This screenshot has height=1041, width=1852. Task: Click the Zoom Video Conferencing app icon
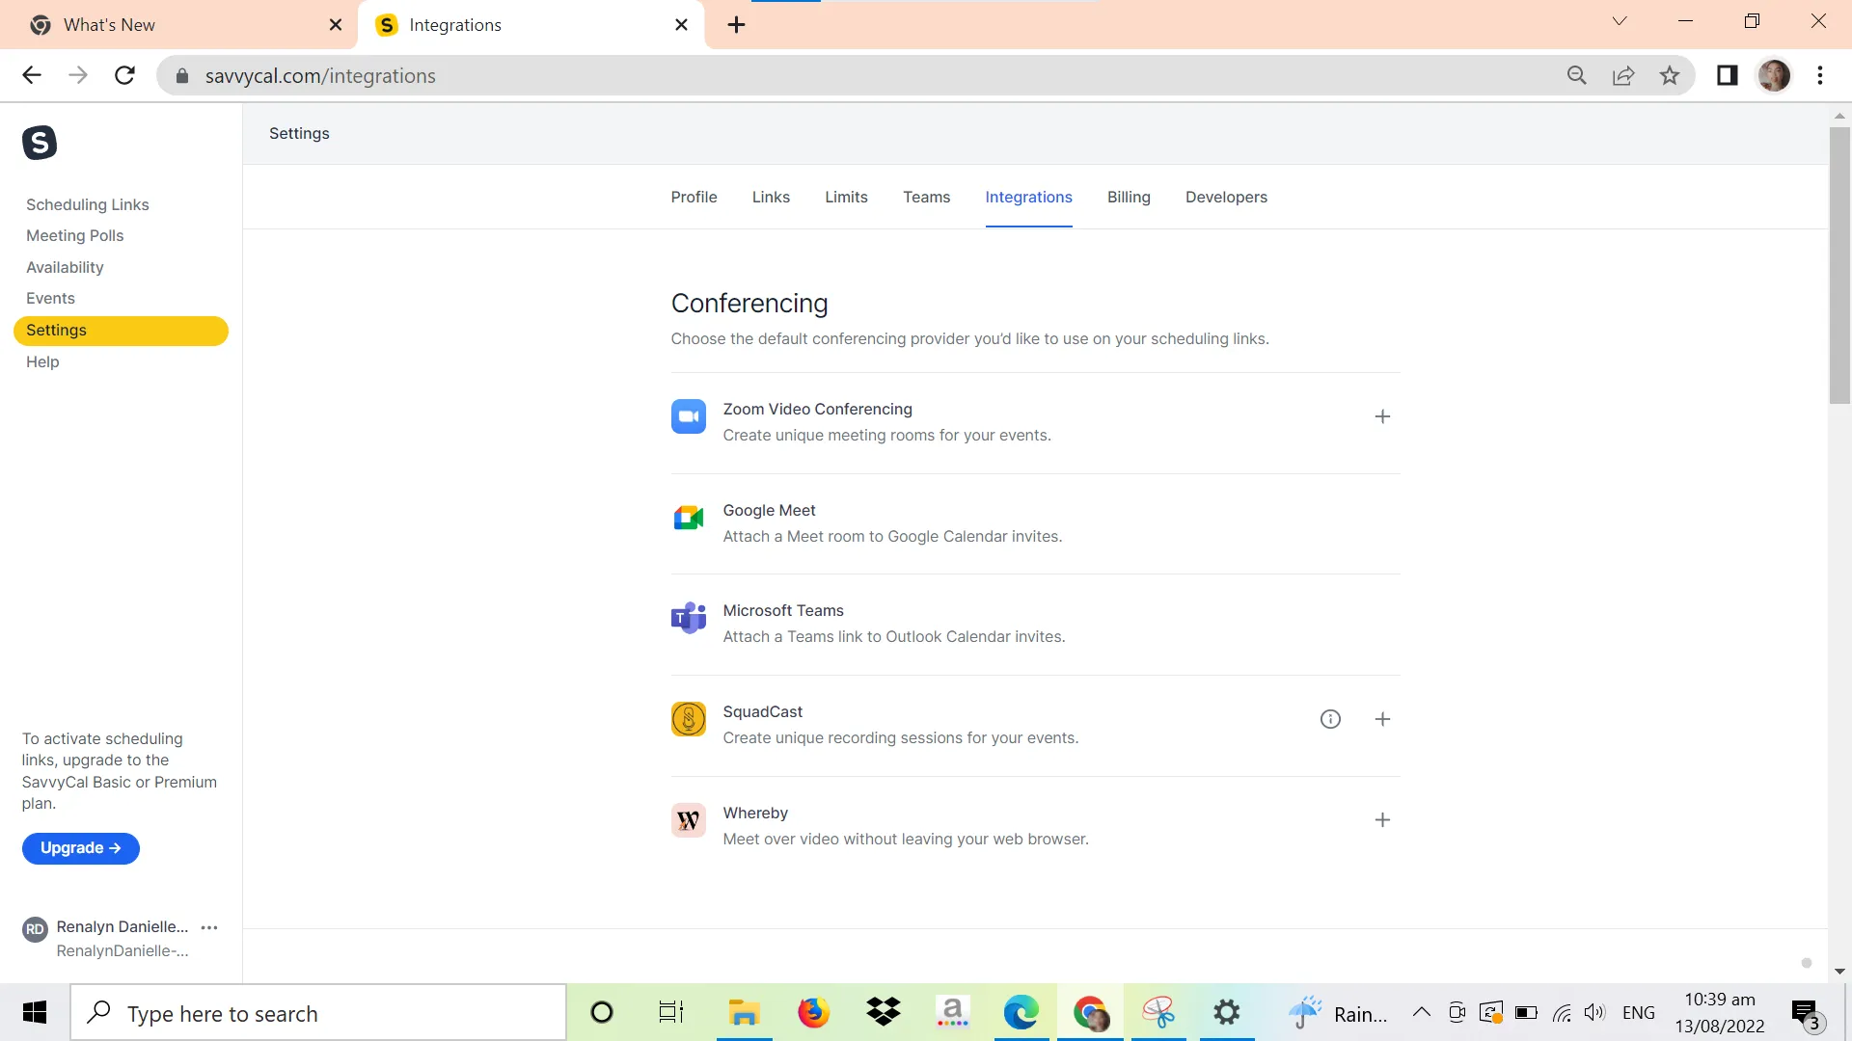[x=689, y=416]
